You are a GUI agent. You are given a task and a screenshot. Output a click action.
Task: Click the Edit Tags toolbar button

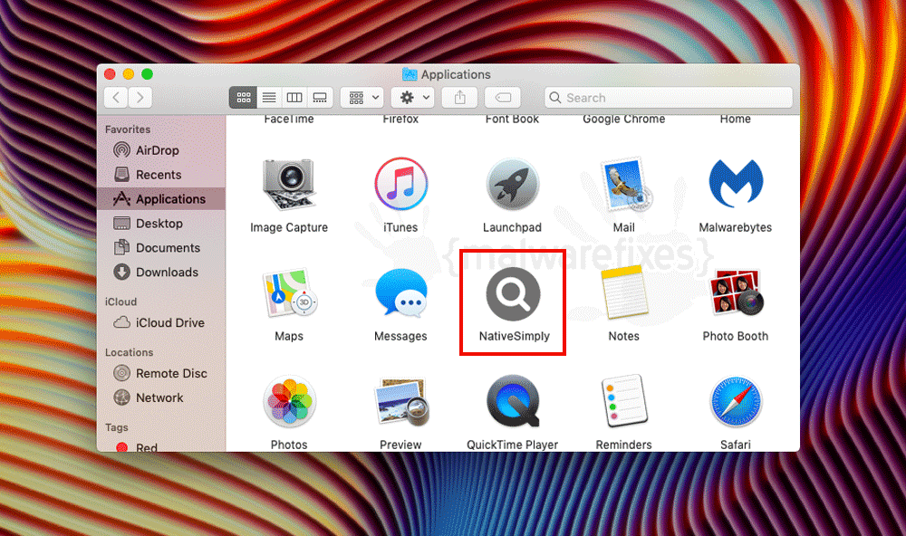503,98
